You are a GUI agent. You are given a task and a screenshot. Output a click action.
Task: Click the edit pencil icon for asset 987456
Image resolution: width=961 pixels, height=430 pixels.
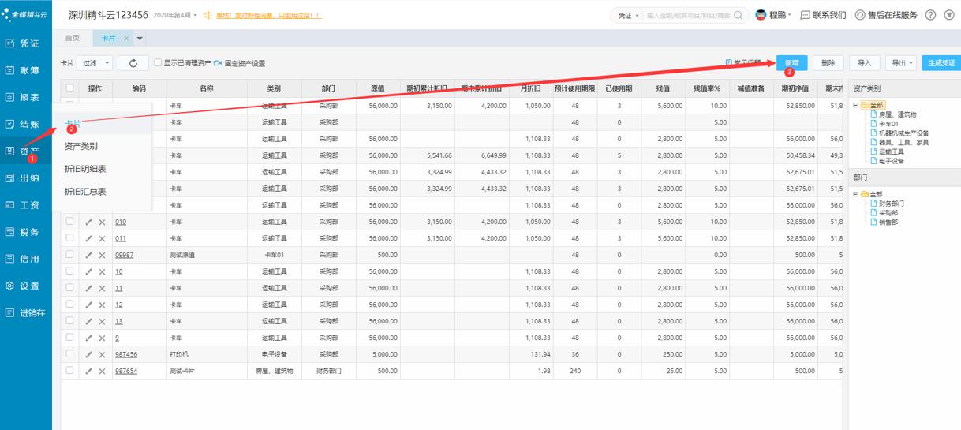[88, 354]
